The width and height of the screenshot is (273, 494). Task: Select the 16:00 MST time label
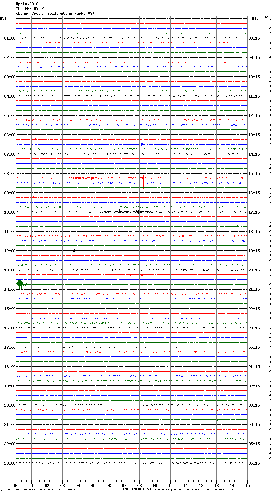click(x=10, y=328)
